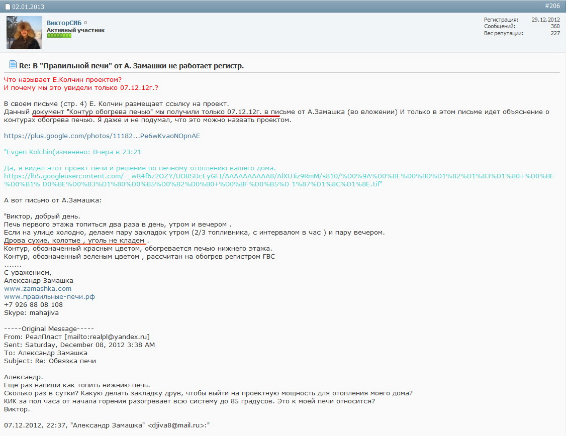The height and width of the screenshot is (436, 566).
Task: Click the "Skype: mahajiva" contact line
Action: 31,313
